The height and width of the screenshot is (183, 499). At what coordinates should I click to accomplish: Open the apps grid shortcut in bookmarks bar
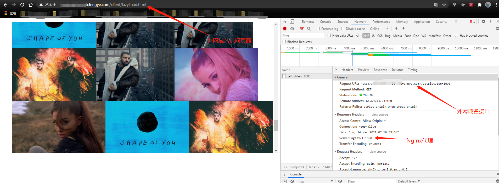(x=5, y=13)
